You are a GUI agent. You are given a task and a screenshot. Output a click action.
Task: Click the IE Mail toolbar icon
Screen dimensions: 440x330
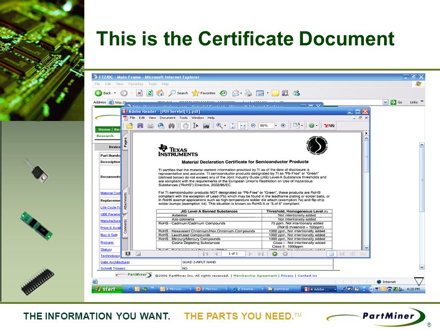click(x=236, y=93)
